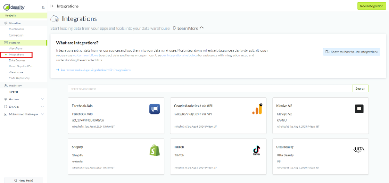The image size is (389, 183).
Task: Click the notification bell icon
Action: 43,7
